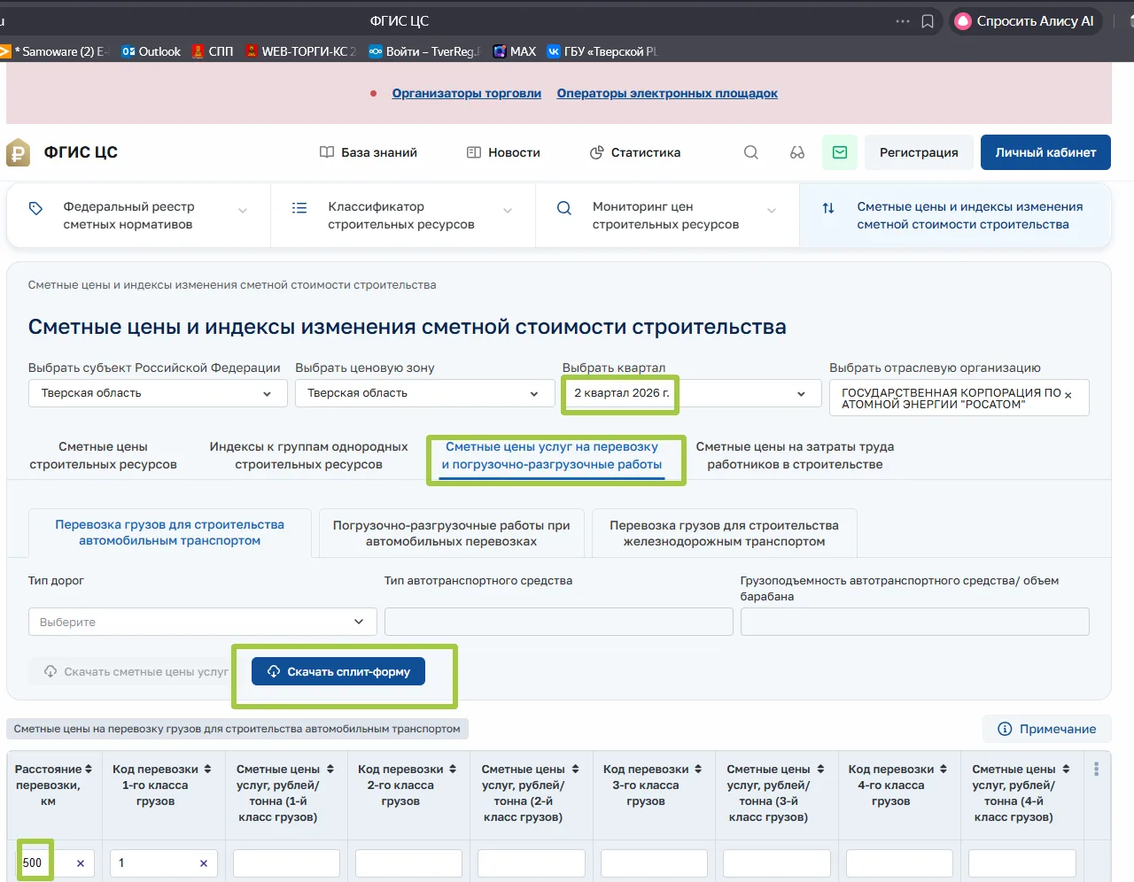Open the субъект РФ dropdown Тверская область
The width and height of the screenshot is (1134, 882).
[x=158, y=393]
